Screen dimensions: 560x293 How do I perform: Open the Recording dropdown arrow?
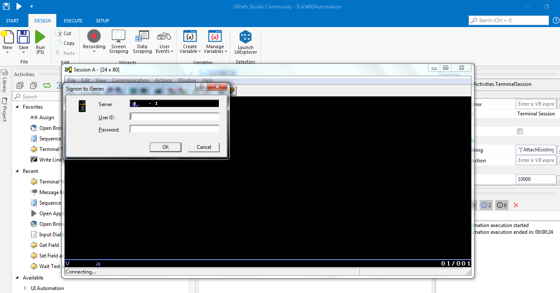(x=94, y=52)
